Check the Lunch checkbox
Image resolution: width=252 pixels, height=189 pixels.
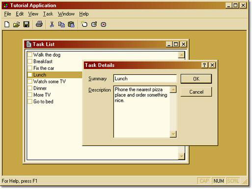[x=30, y=75]
